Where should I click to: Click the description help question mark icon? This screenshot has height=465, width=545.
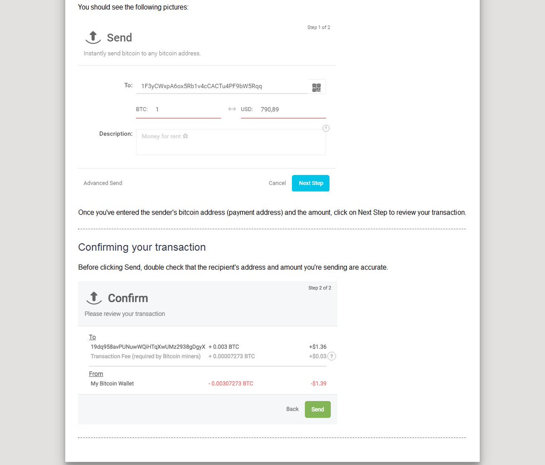[326, 128]
